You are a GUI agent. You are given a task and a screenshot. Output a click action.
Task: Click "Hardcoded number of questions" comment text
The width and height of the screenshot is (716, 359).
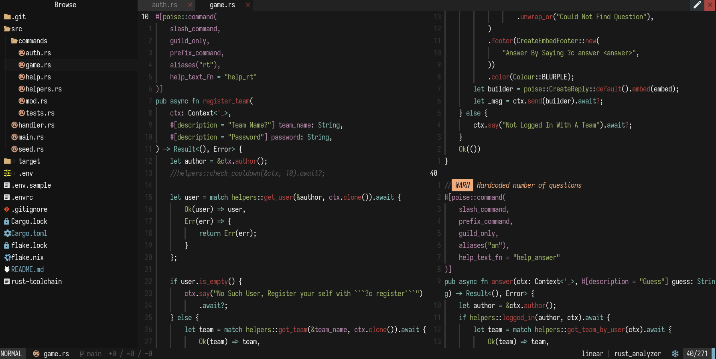tap(529, 185)
